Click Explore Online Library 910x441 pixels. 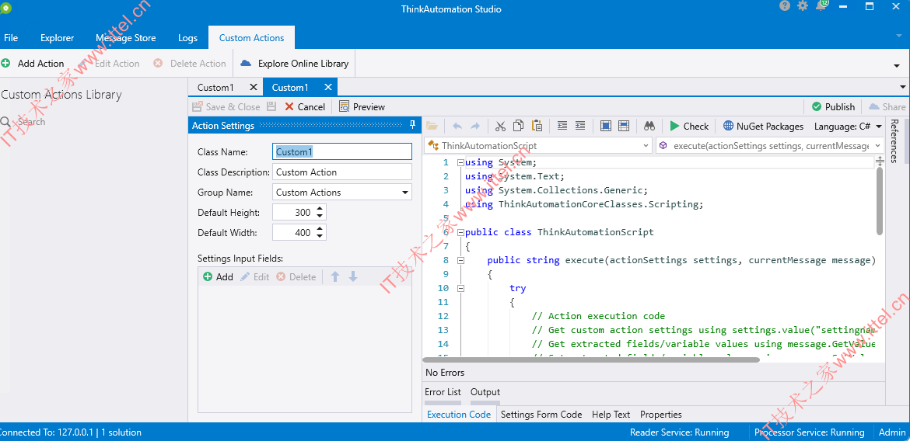tap(294, 63)
